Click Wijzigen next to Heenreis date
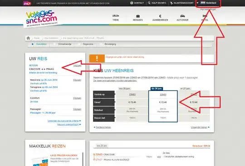This screenshot has width=245, height=166. pos(77,80)
